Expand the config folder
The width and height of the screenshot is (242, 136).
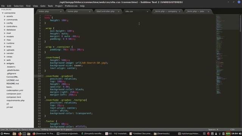pyautogui.click(x=5, y=23)
